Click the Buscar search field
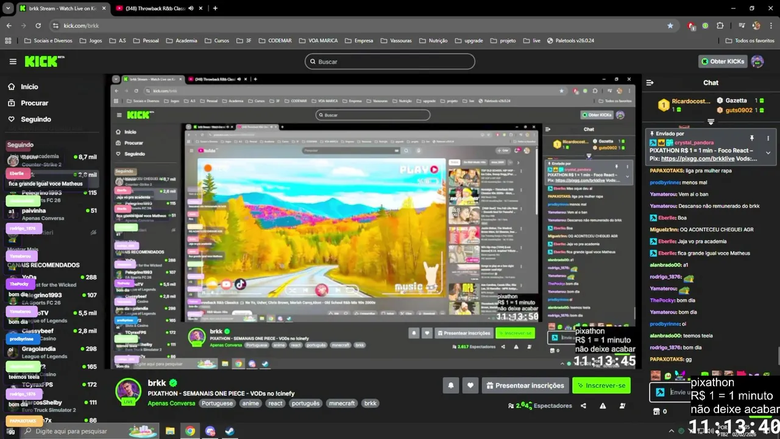 (390, 62)
